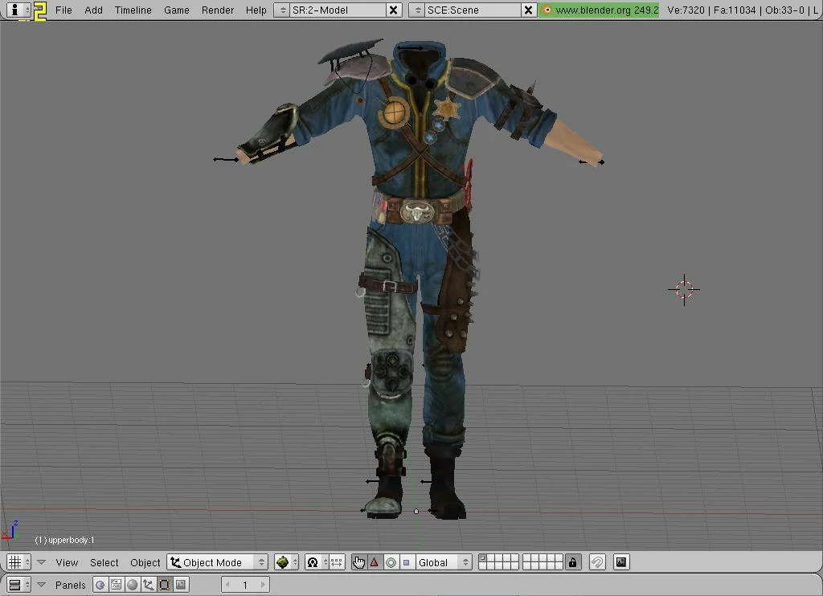Switch to the Shading context sphere
The height and width of the screenshot is (596, 823).
(133, 585)
